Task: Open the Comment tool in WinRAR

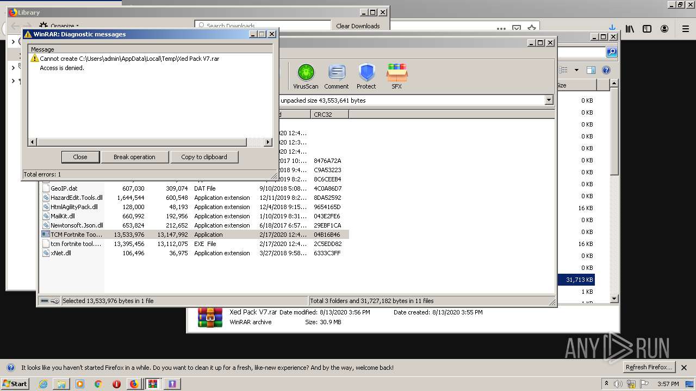Action: click(x=337, y=76)
